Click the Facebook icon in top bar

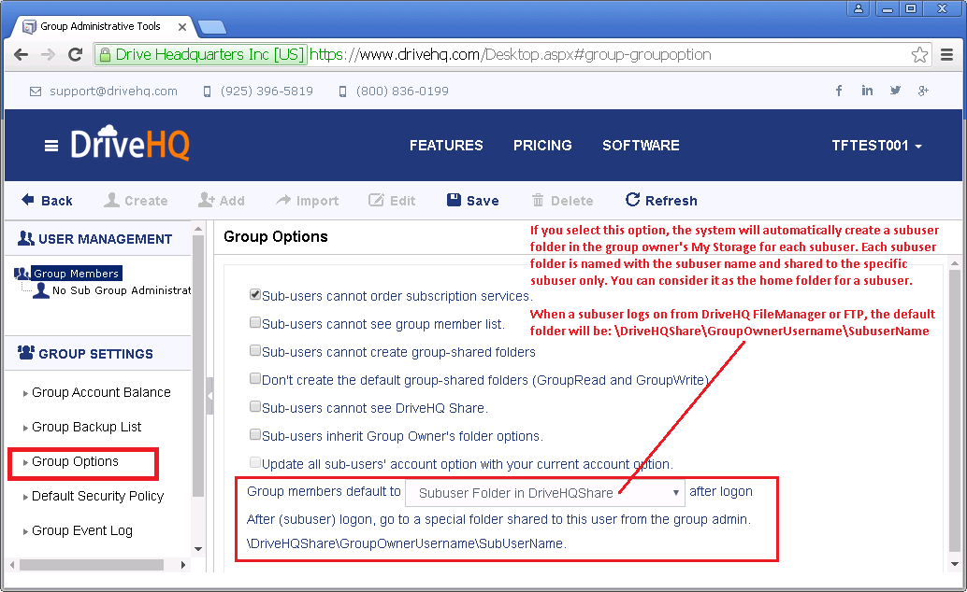click(x=839, y=91)
